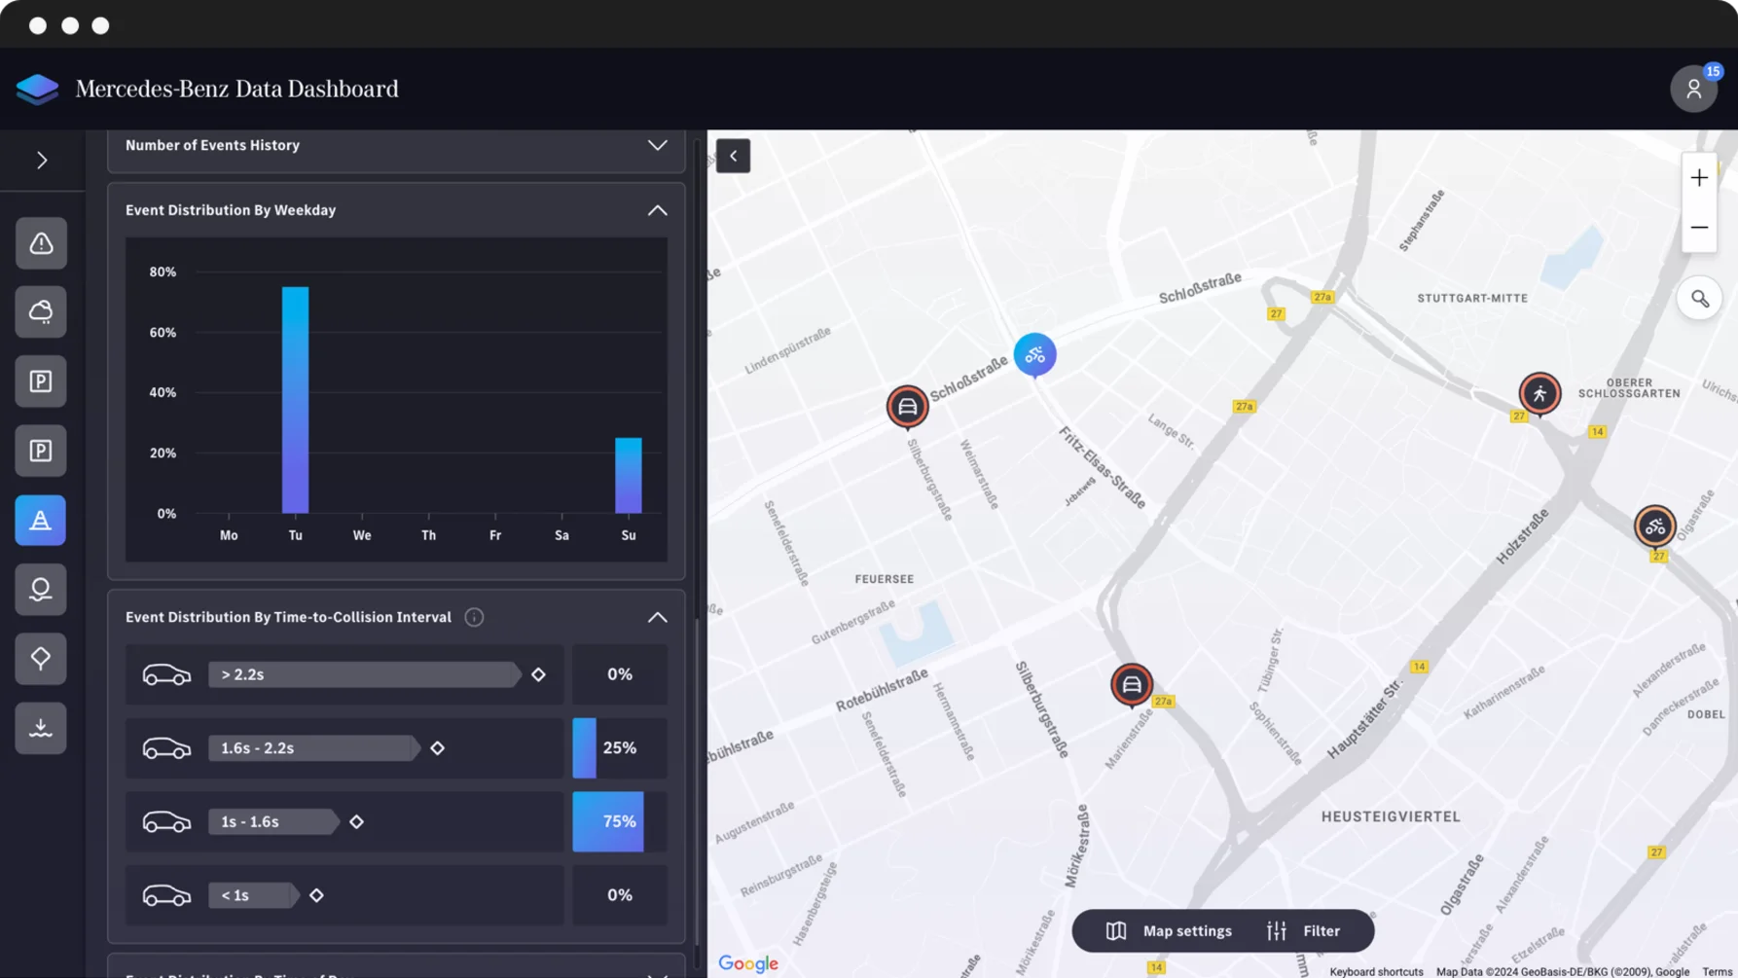The image size is (1738, 978).
Task: Expand the Number of Events History section
Action: tap(657, 145)
